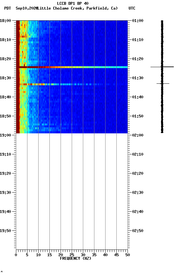Image resolution: width=176 pixels, height=275 pixels.
Task: Click the 02:00 UTC time label
Action: [138, 135]
